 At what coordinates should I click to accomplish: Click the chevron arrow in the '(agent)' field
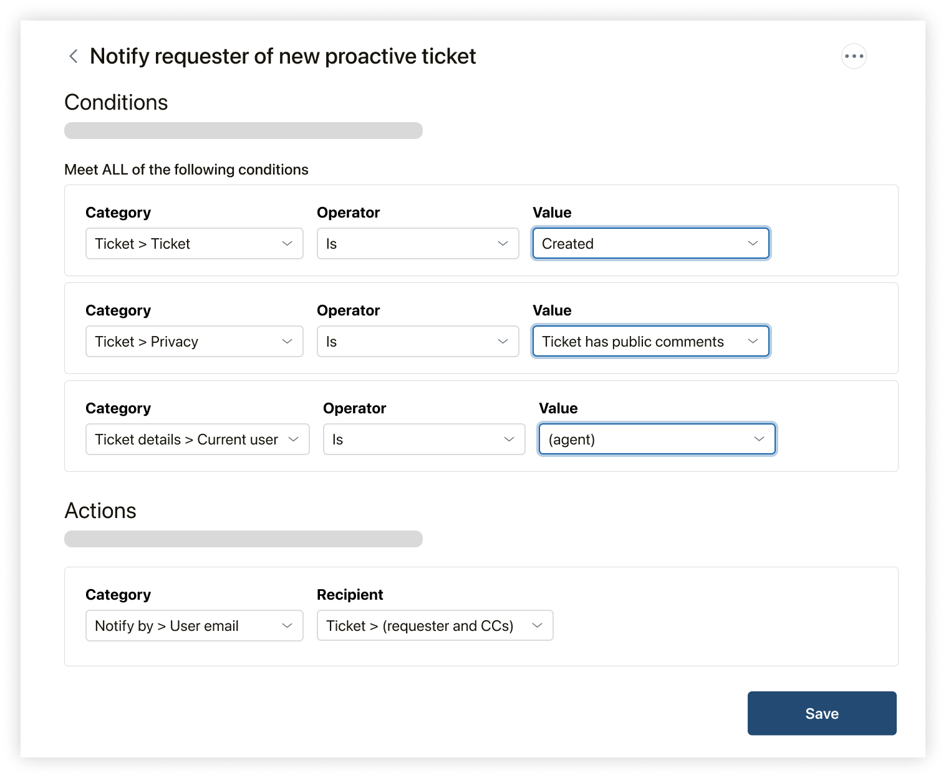759,439
